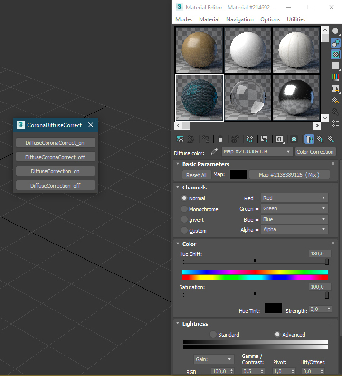Open the Options menu
This screenshot has width=342, height=376.
pos(270,19)
